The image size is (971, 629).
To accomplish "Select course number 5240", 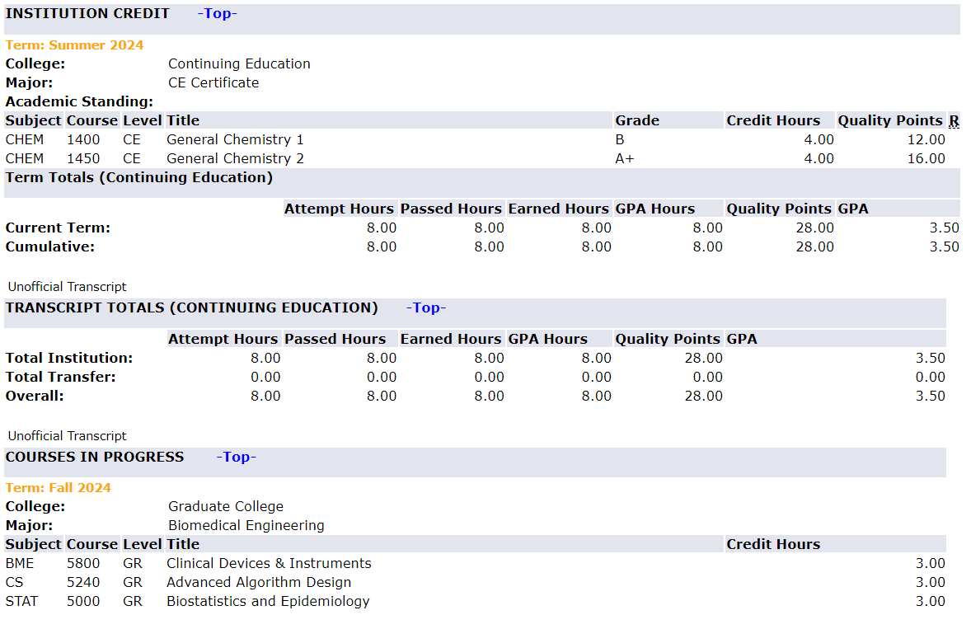I will click(83, 583).
